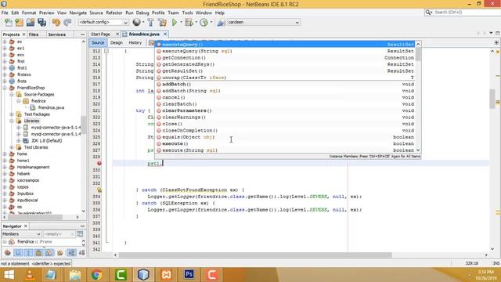The height and width of the screenshot is (282, 501).
Task: Run the project with green play icon
Action: (175, 23)
